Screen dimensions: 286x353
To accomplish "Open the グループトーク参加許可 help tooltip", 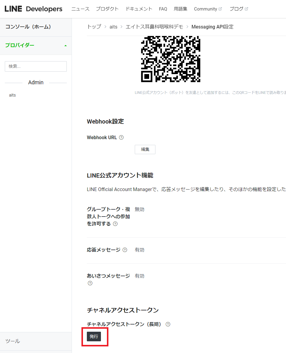I will (115, 224).
